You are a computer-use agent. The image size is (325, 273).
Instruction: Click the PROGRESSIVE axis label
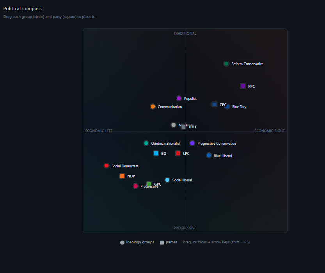coord(185,228)
